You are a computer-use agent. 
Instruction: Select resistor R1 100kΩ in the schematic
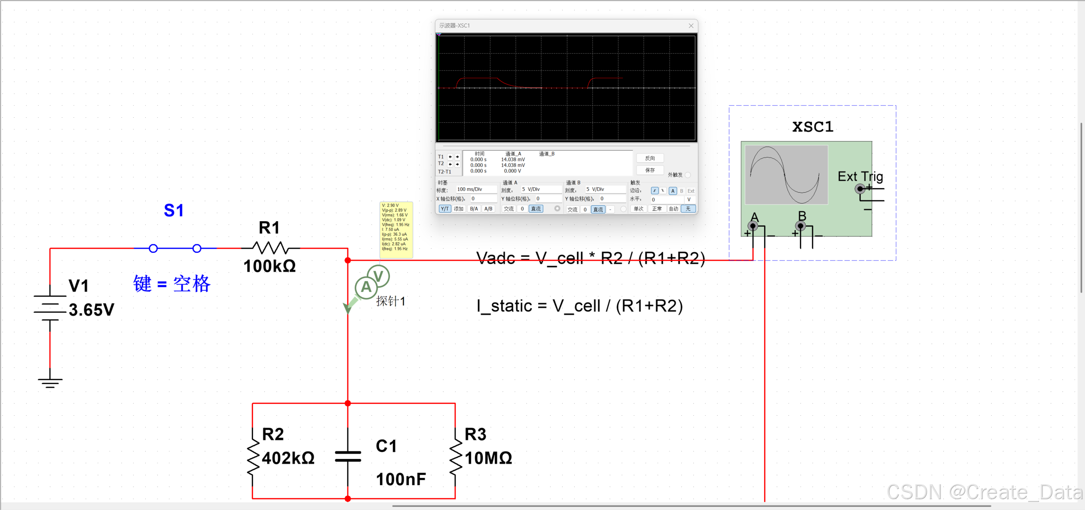pyautogui.click(x=270, y=248)
